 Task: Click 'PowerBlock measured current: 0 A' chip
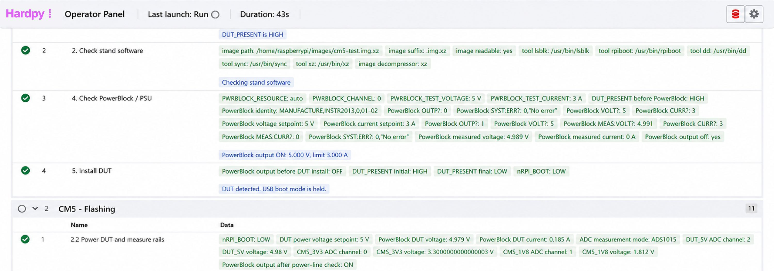[x=586, y=137]
